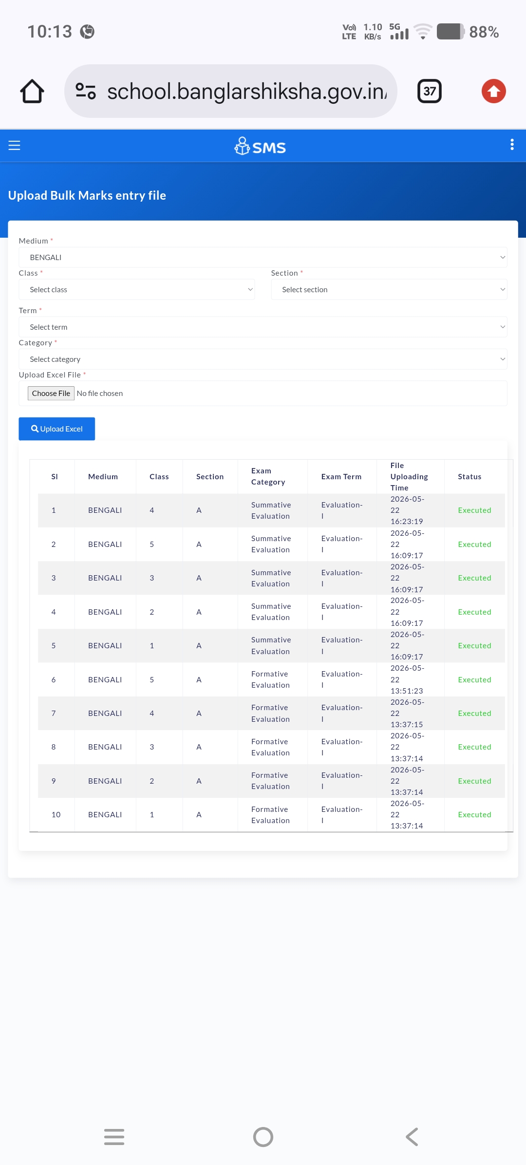Click the Sl column header

click(55, 476)
